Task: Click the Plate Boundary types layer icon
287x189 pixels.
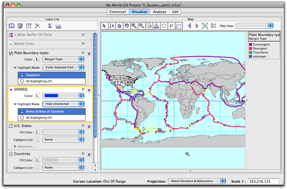Action: [x=11, y=53]
